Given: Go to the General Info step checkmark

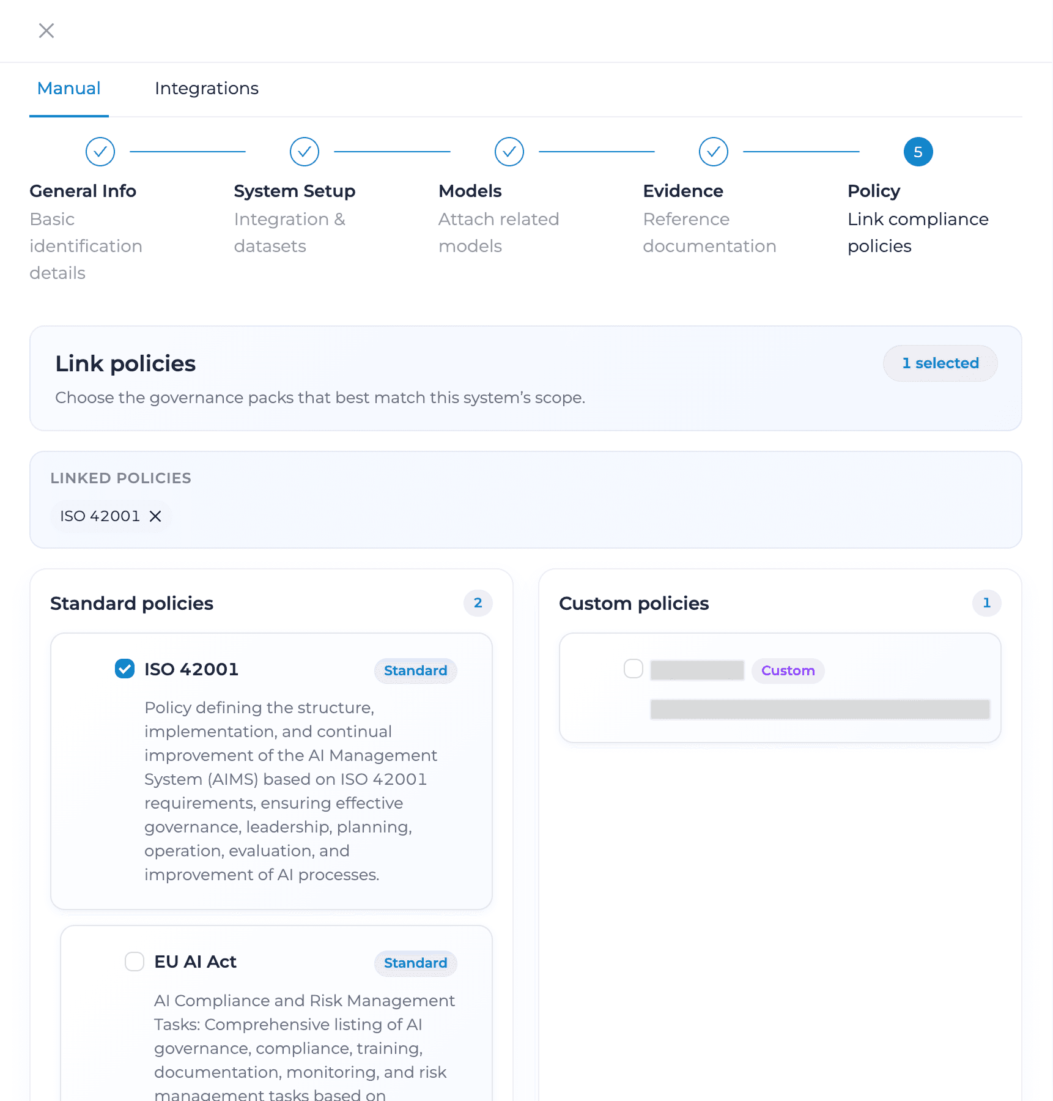Looking at the screenshot, I should (100, 152).
